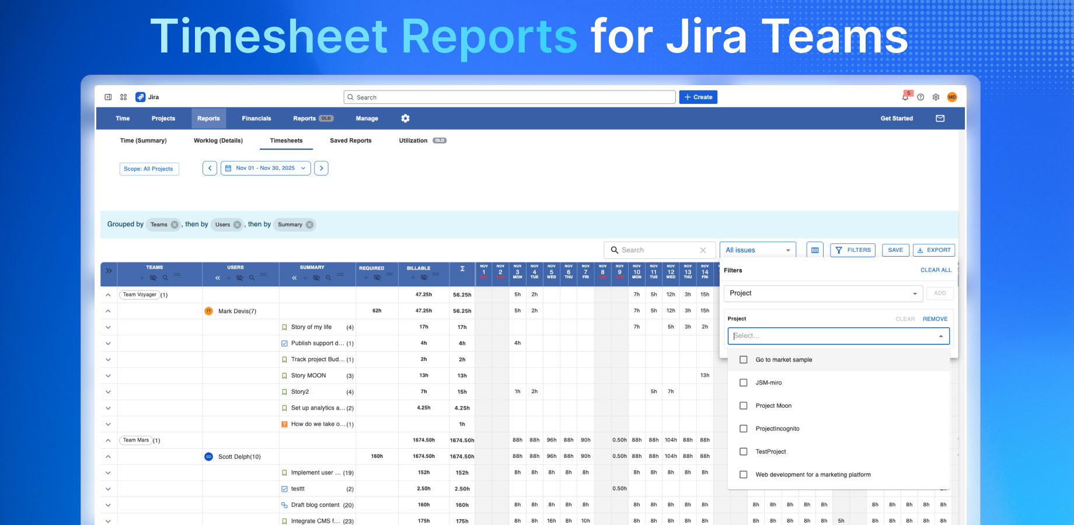Collapse the Team Mars group row
The image size is (1074, 525).
click(108, 440)
